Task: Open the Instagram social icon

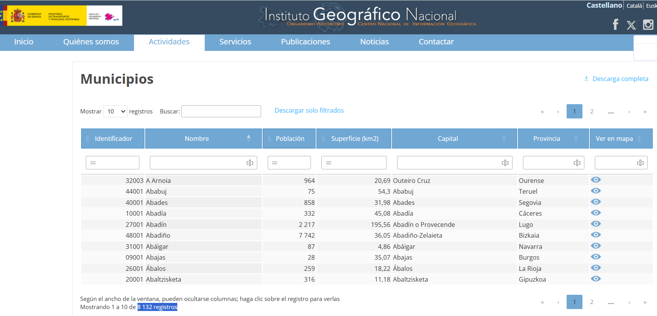Action: (648, 25)
